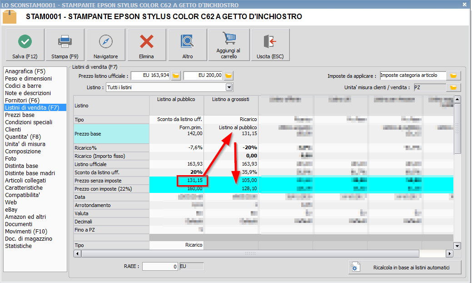
Task: Open Prezzi base in the sidebar
Action: tap(20, 115)
